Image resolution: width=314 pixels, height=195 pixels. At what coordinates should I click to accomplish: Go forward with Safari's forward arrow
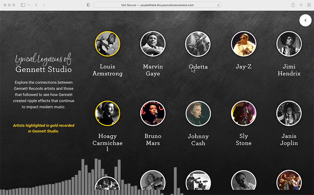click(44, 5)
